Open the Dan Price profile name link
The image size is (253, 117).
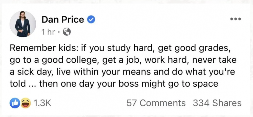point(62,19)
